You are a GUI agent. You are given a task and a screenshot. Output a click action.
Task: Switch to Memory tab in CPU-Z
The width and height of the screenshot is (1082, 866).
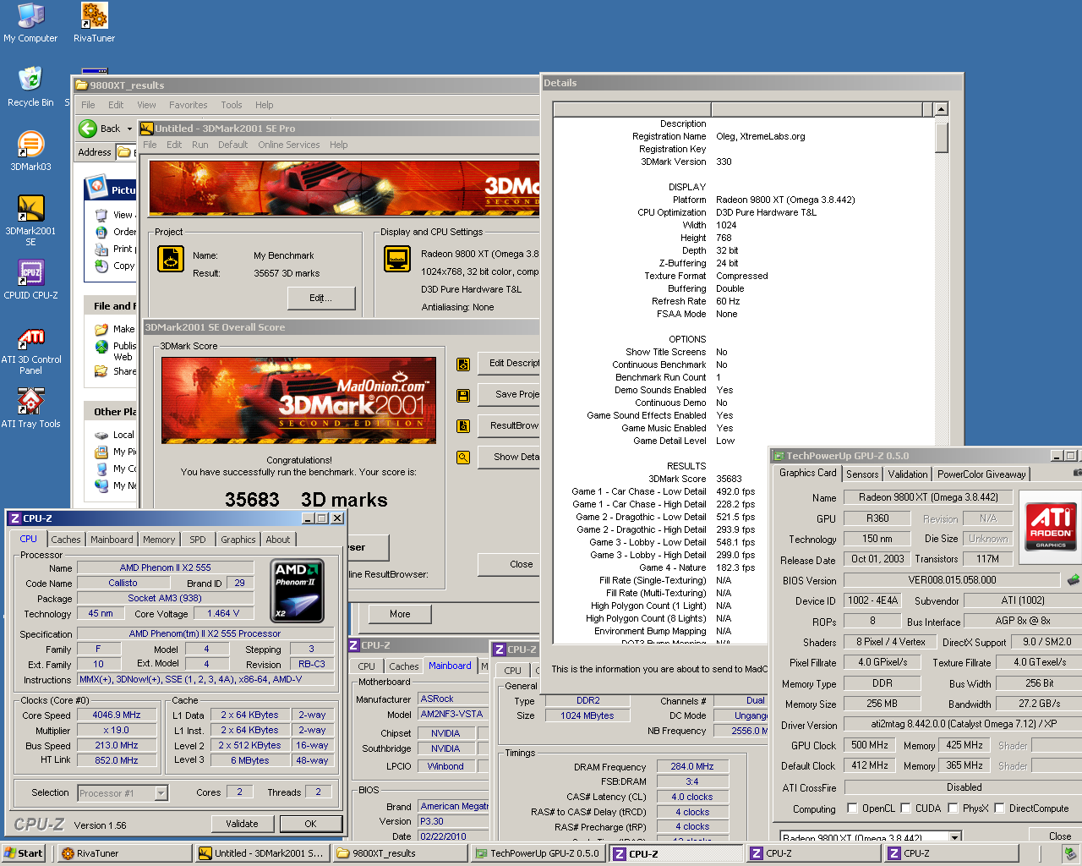point(159,540)
